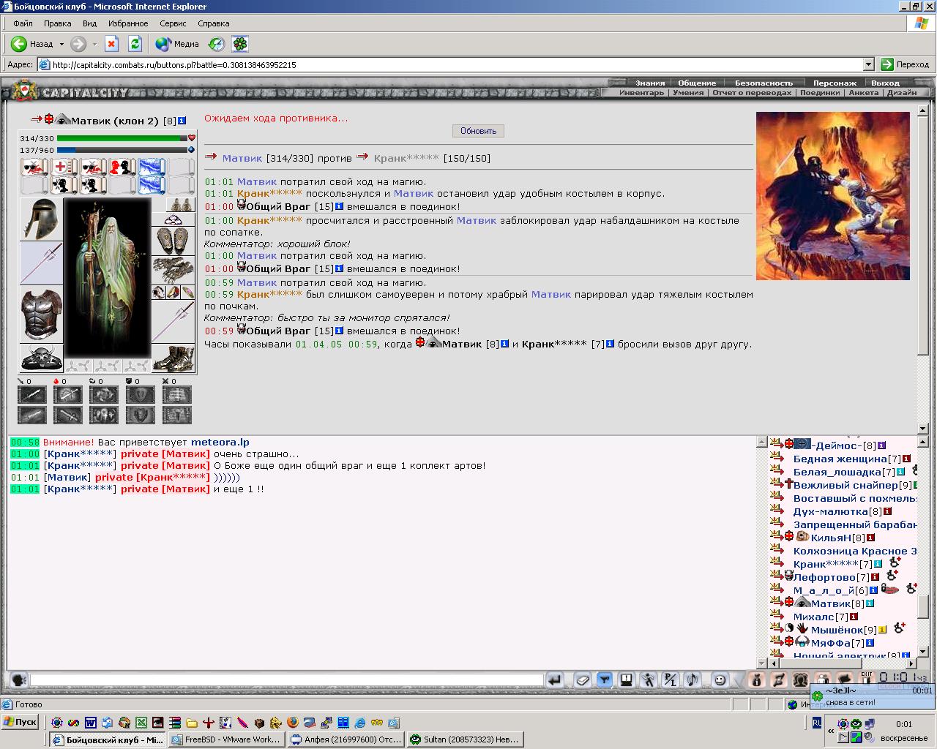
Task: Open Кранк***** in the player list
Action: 826,564
